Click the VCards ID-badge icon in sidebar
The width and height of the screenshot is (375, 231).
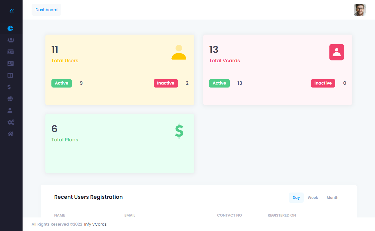tap(10, 52)
